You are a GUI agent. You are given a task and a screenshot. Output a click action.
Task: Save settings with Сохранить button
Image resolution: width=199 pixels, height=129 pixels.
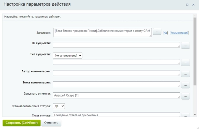click(22, 123)
